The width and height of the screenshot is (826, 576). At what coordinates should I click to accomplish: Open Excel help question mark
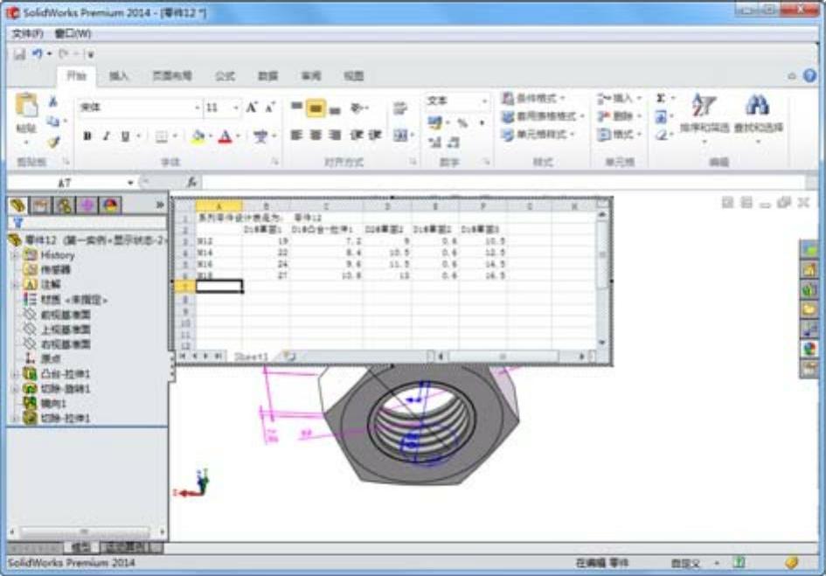[x=809, y=76]
